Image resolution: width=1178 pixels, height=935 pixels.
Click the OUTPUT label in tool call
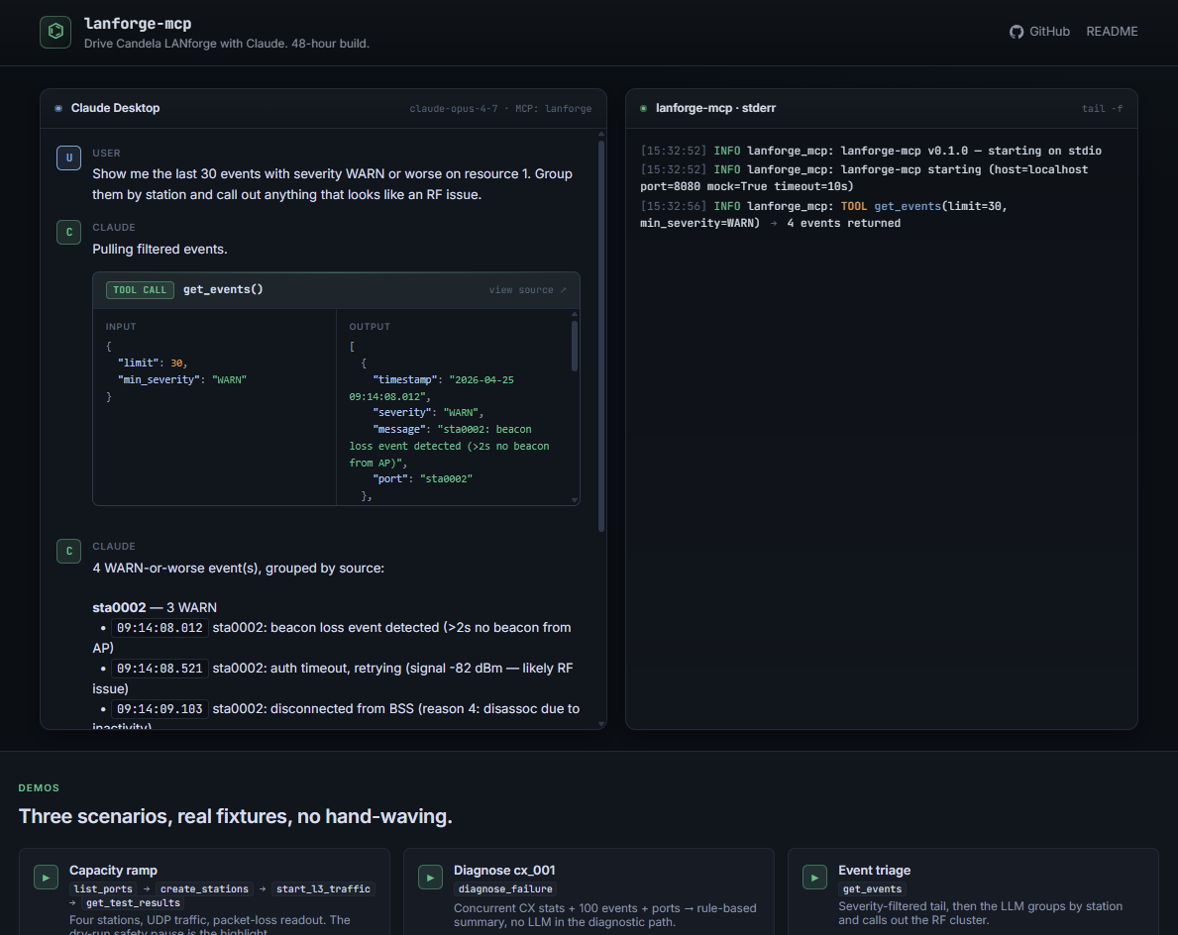(370, 327)
